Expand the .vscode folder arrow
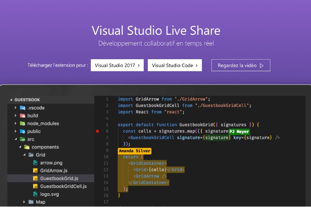Screen dimensions: 311x207 coord(15,108)
